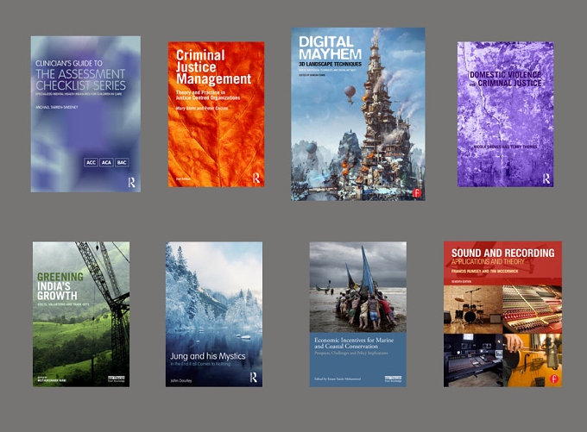Click the Focal Press logo on Sound and Recording
Image resolution: width=587 pixels, height=432 pixels.
553,379
